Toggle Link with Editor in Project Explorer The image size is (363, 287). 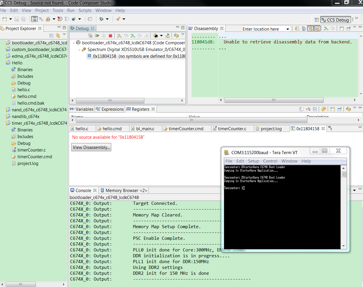(58, 36)
